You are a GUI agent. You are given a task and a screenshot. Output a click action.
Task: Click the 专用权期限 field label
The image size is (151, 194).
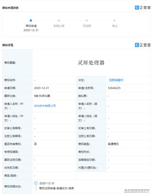coord(12,152)
